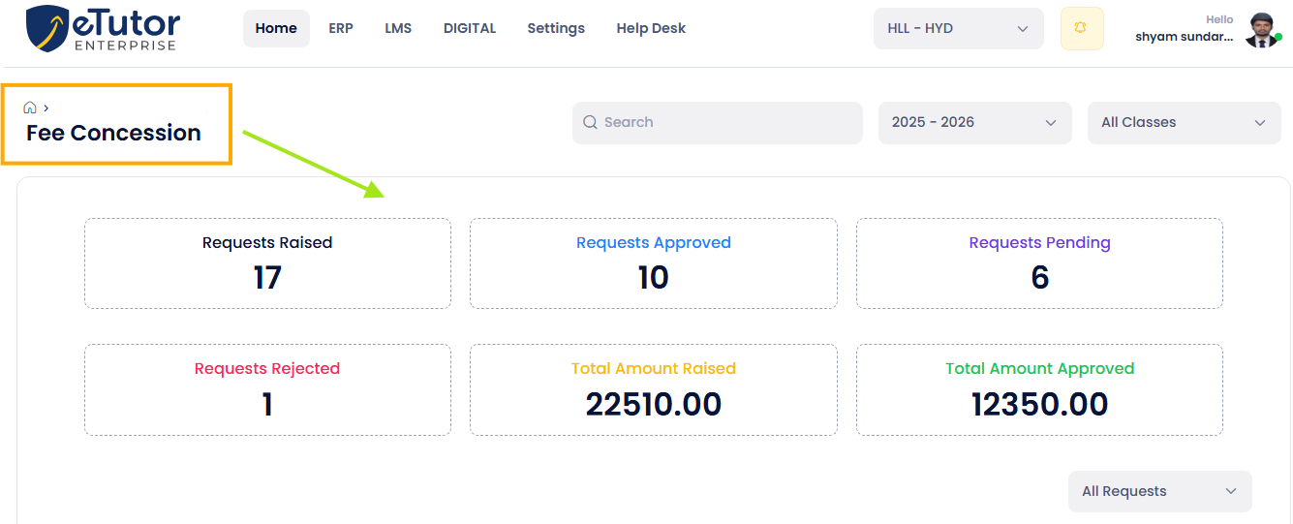Open the LMS menu
The height and width of the screenshot is (524, 1293).
pyautogui.click(x=398, y=28)
